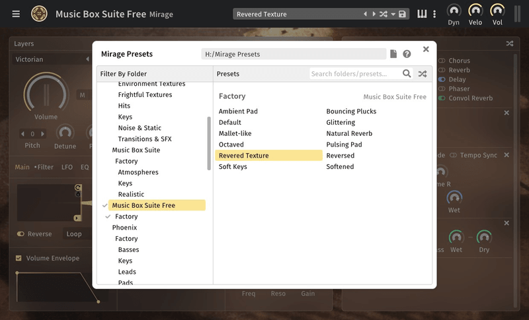Toggle the Convol Reverb switch

pyautogui.click(x=442, y=98)
